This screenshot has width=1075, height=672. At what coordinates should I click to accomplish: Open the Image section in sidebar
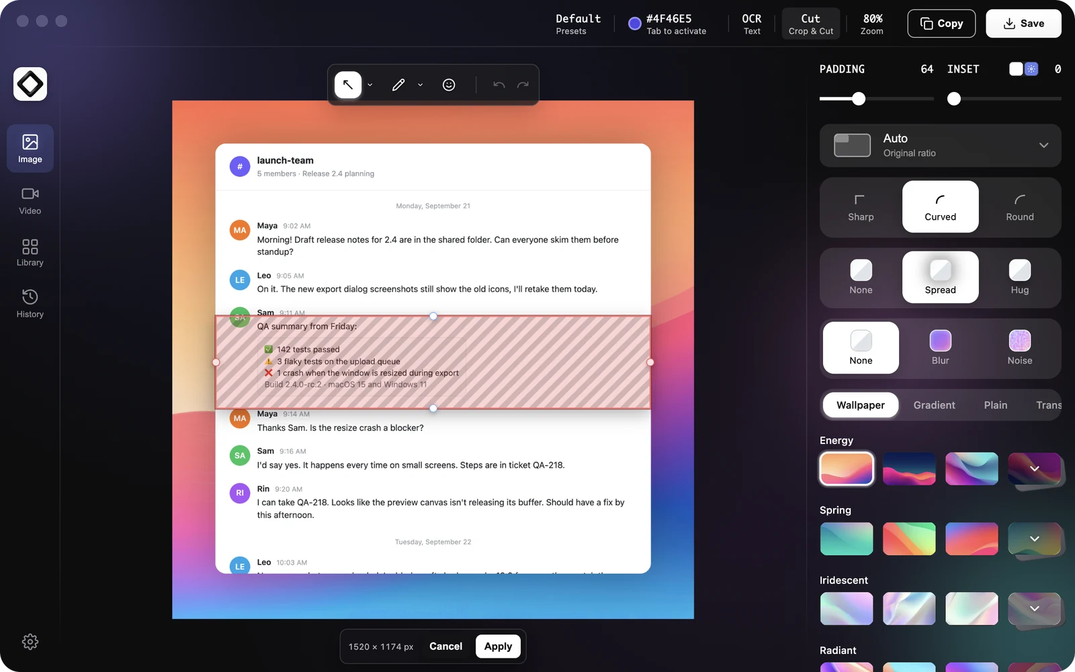pos(30,149)
